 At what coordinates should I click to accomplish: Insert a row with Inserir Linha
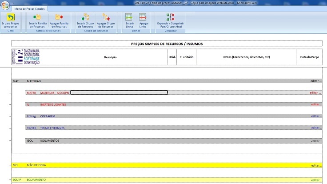click(x=129, y=17)
